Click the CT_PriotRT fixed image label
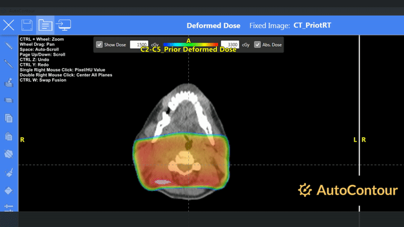404x227 pixels. (312, 25)
